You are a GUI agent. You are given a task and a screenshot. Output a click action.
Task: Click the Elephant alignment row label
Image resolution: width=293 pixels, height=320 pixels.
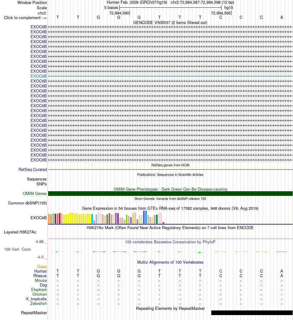point(39,290)
